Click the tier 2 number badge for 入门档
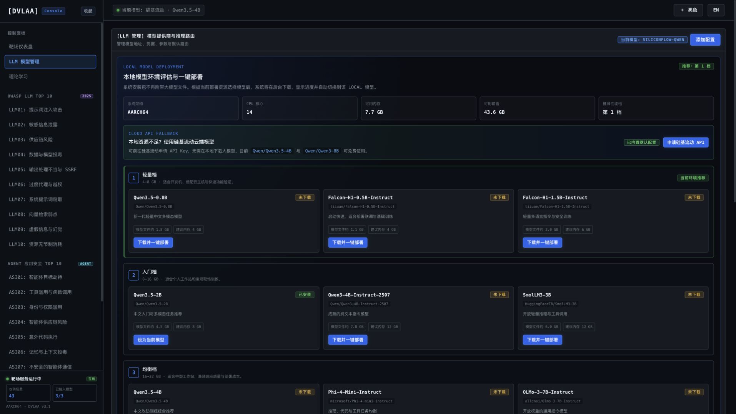Image resolution: width=736 pixels, height=414 pixels. (x=133, y=275)
